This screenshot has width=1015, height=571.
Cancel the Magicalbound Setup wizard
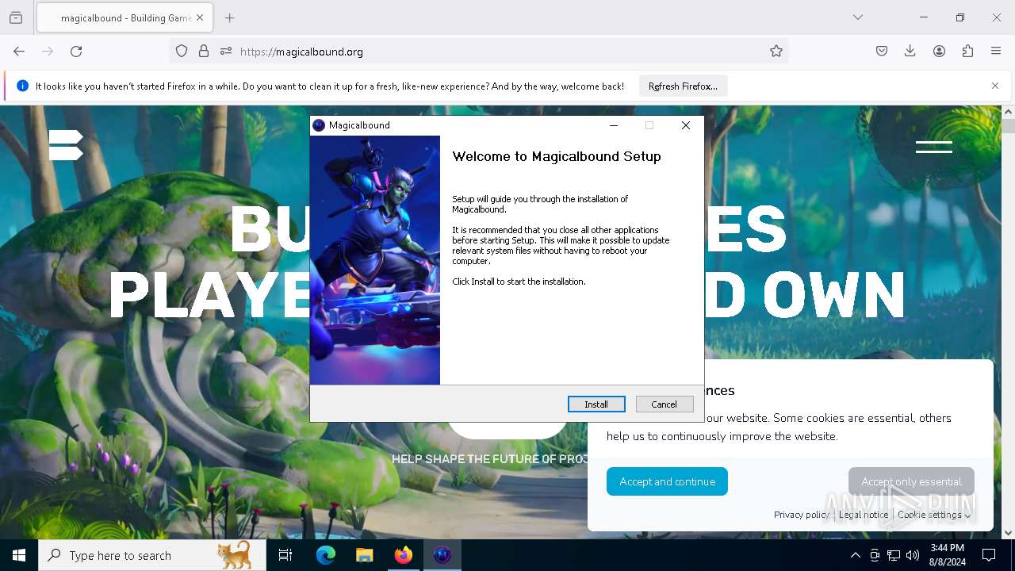tap(665, 404)
